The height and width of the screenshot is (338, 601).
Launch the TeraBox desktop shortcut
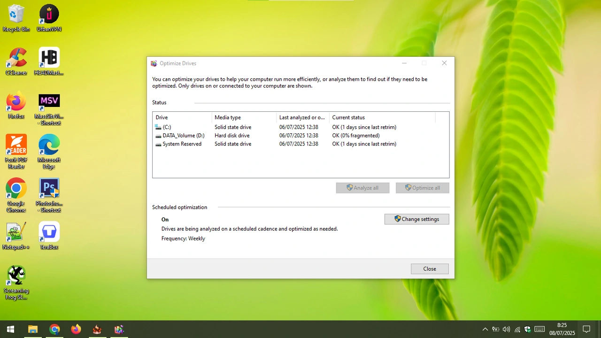[x=49, y=235]
